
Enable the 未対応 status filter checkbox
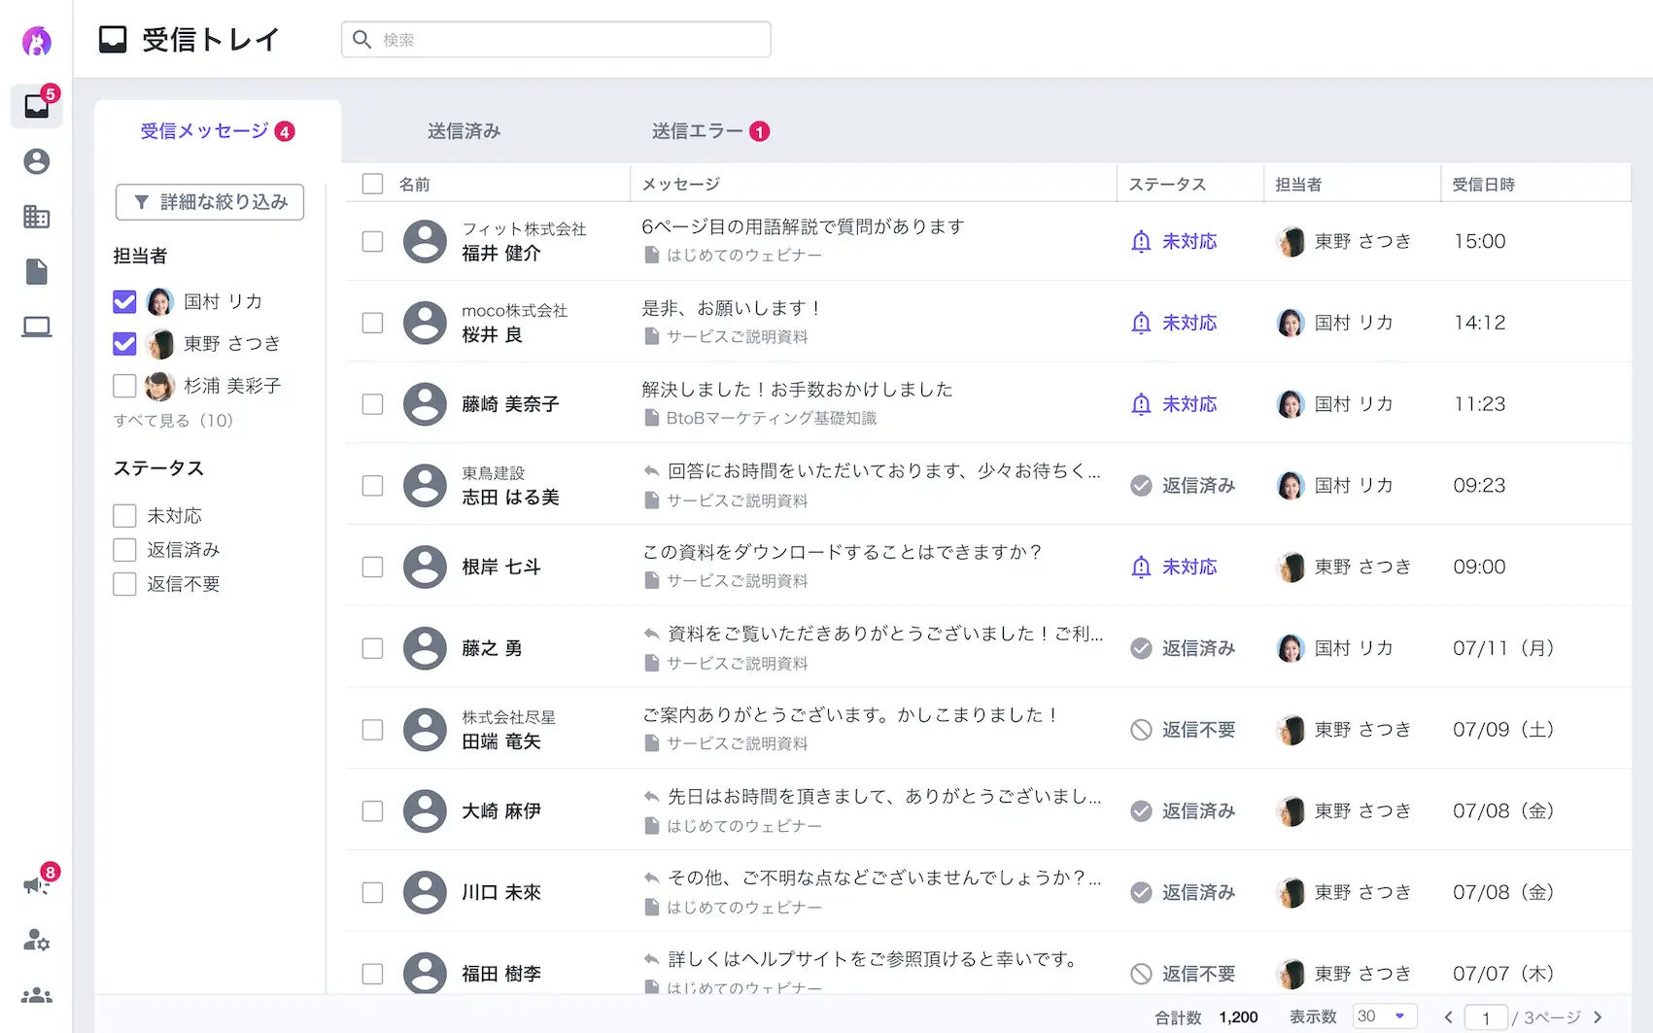[x=124, y=515]
